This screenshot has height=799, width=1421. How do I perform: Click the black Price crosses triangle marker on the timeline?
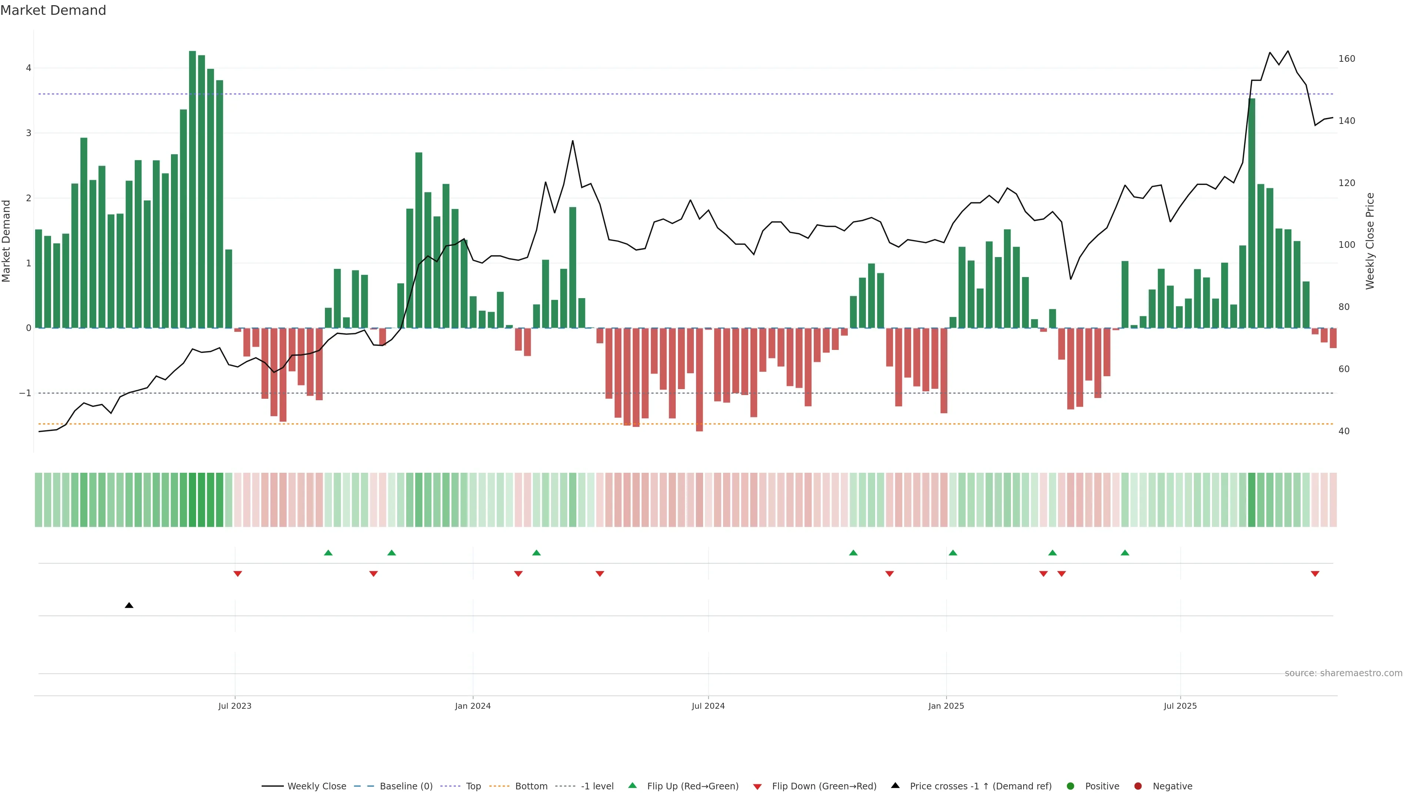coord(129,606)
